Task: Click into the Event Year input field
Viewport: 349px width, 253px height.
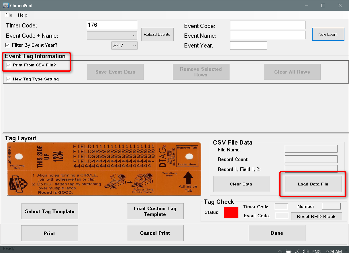Action: [248, 46]
